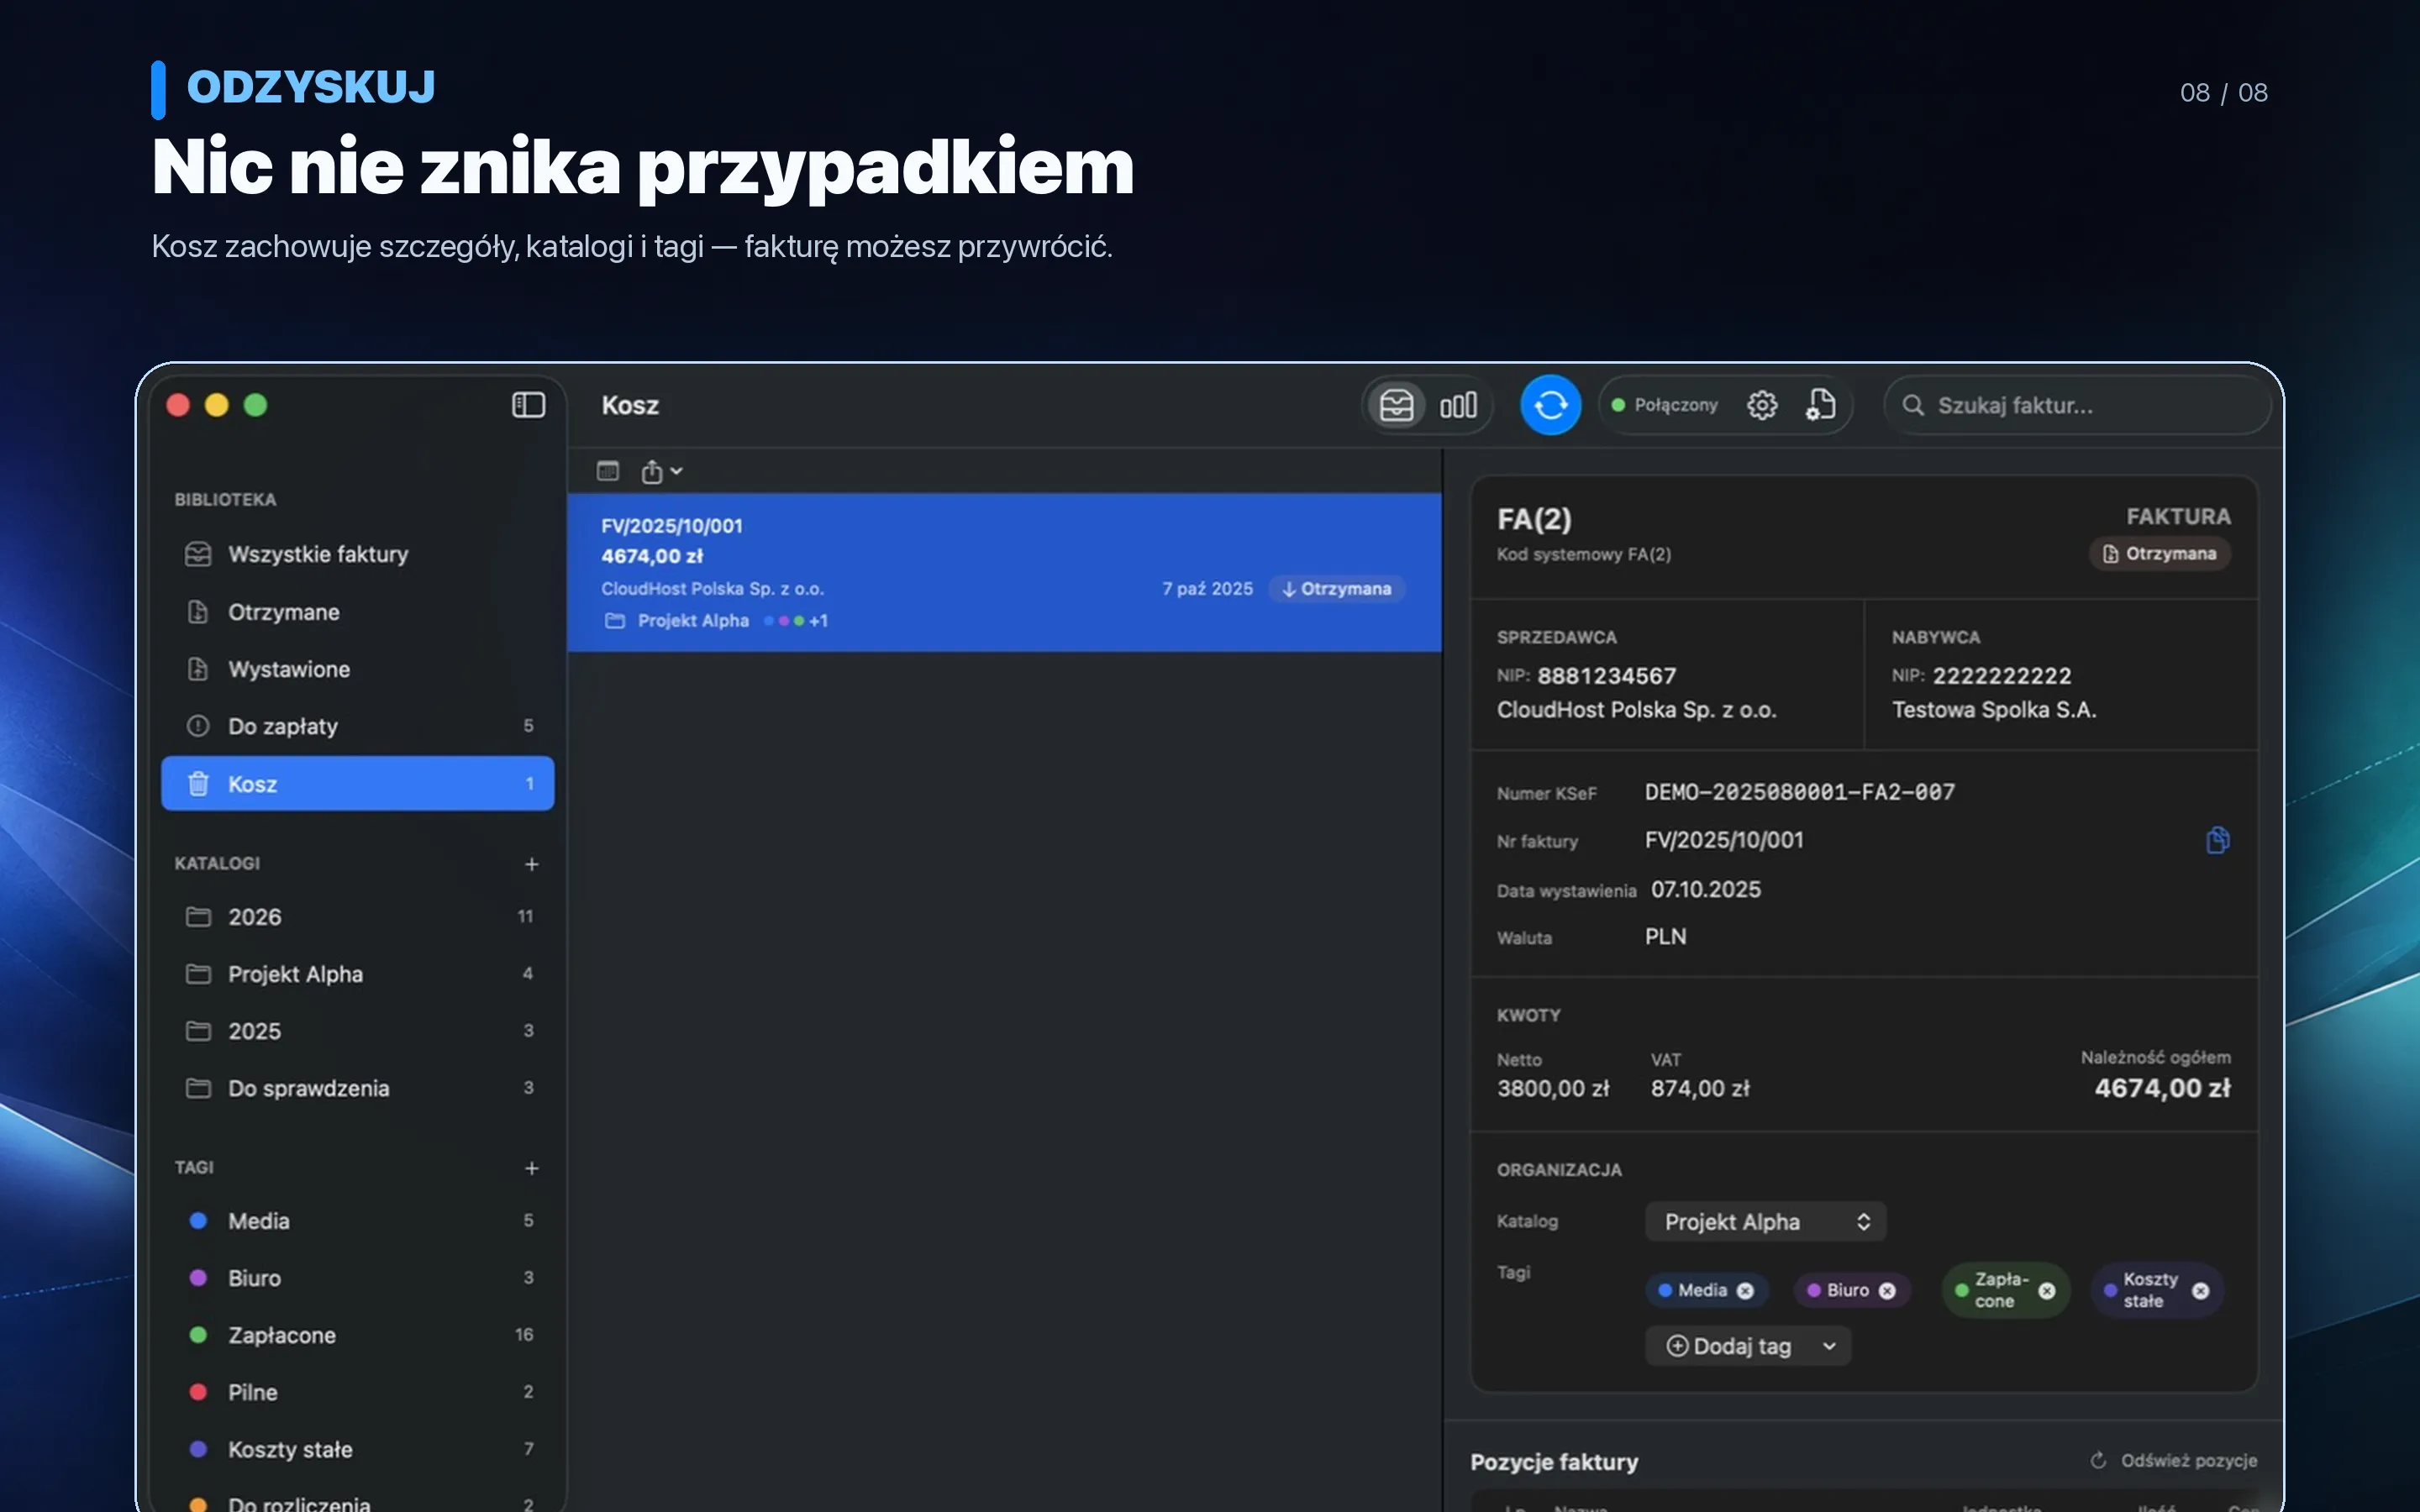2420x1512 pixels.
Task: Select invoice FV/2025/10/001 in the list
Action: point(1004,572)
